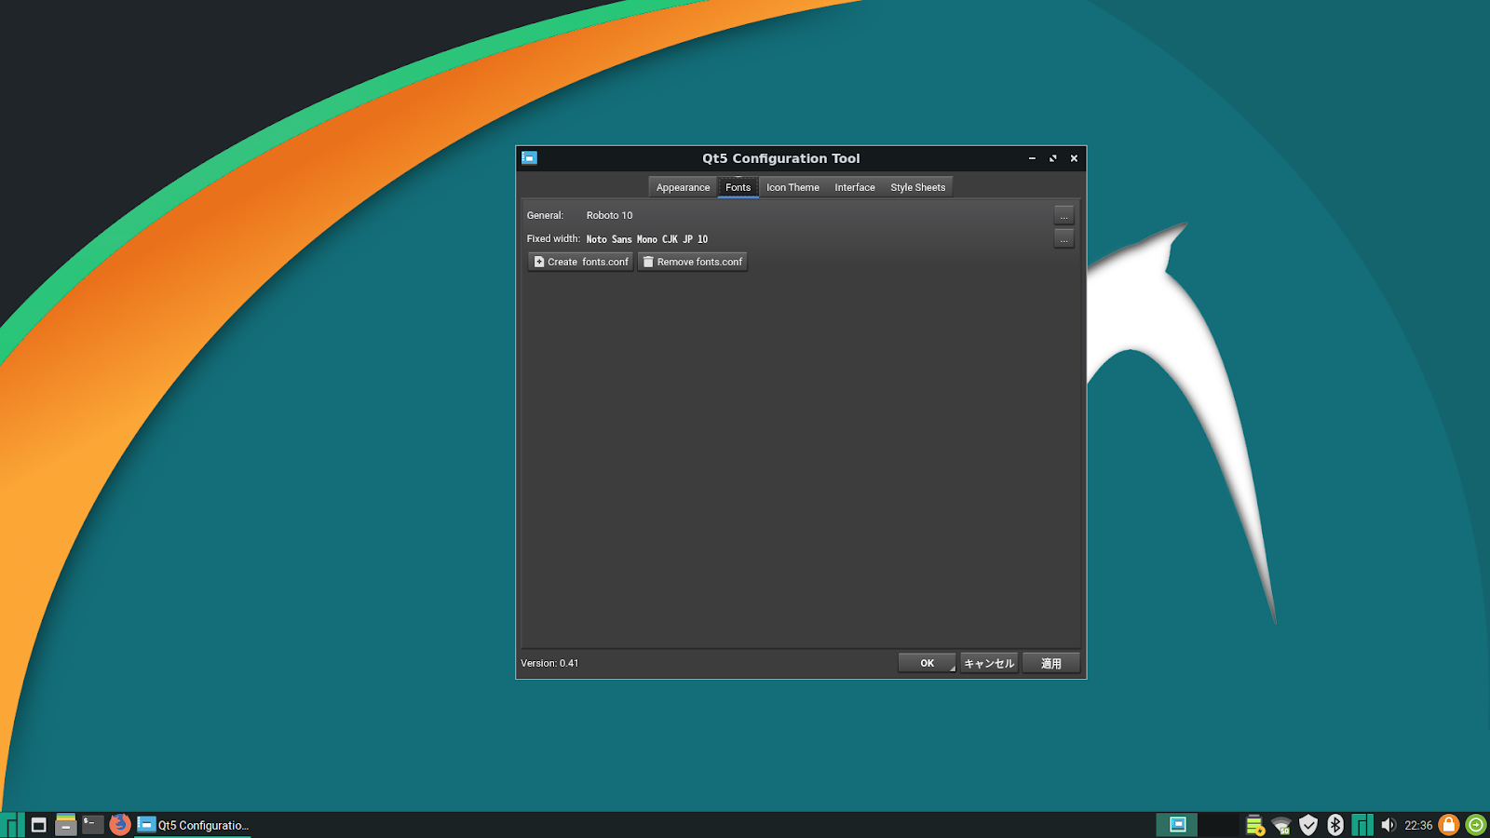Click Create fonts.conf button
Image resolution: width=1490 pixels, height=838 pixels.
pyautogui.click(x=581, y=262)
